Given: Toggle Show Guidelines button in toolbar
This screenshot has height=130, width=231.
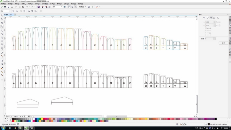Looking at the screenshot, I should tap(76, 7).
